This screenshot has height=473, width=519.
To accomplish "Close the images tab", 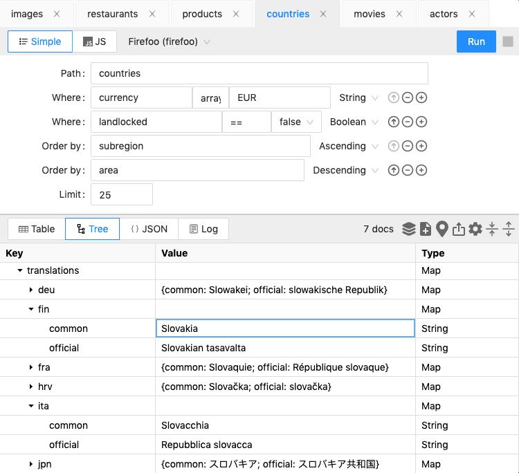I will pyautogui.click(x=57, y=14).
